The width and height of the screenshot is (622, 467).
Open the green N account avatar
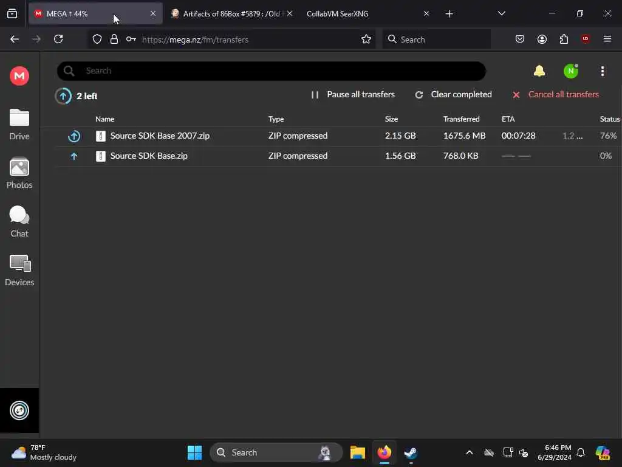(x=571, y=71)
